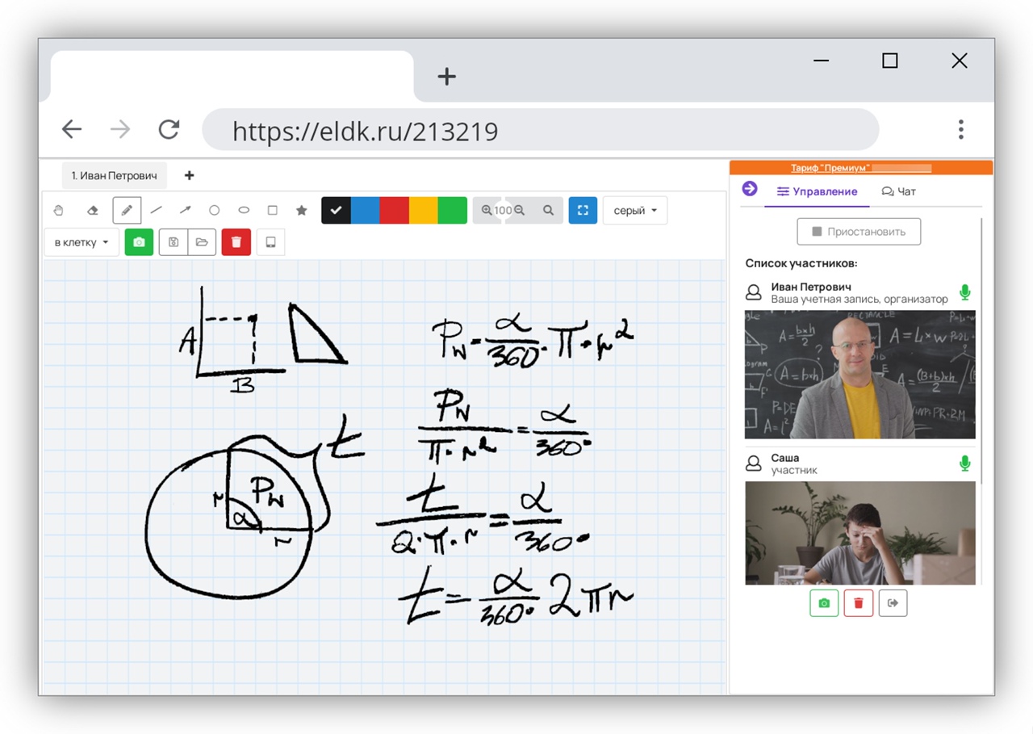Zoom out on the whiteboard
The image size is (1033, 734).
point(520,210)
